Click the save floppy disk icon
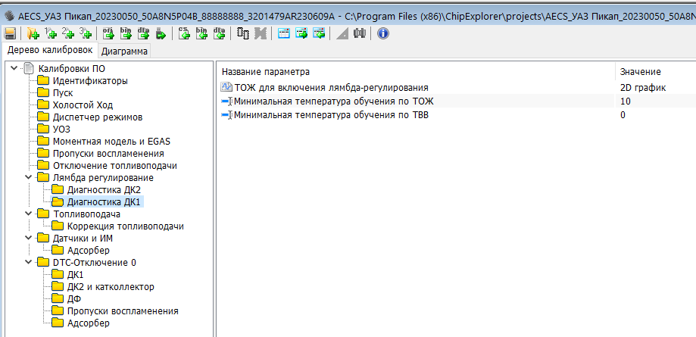696x337 pixels. [10, 33]
